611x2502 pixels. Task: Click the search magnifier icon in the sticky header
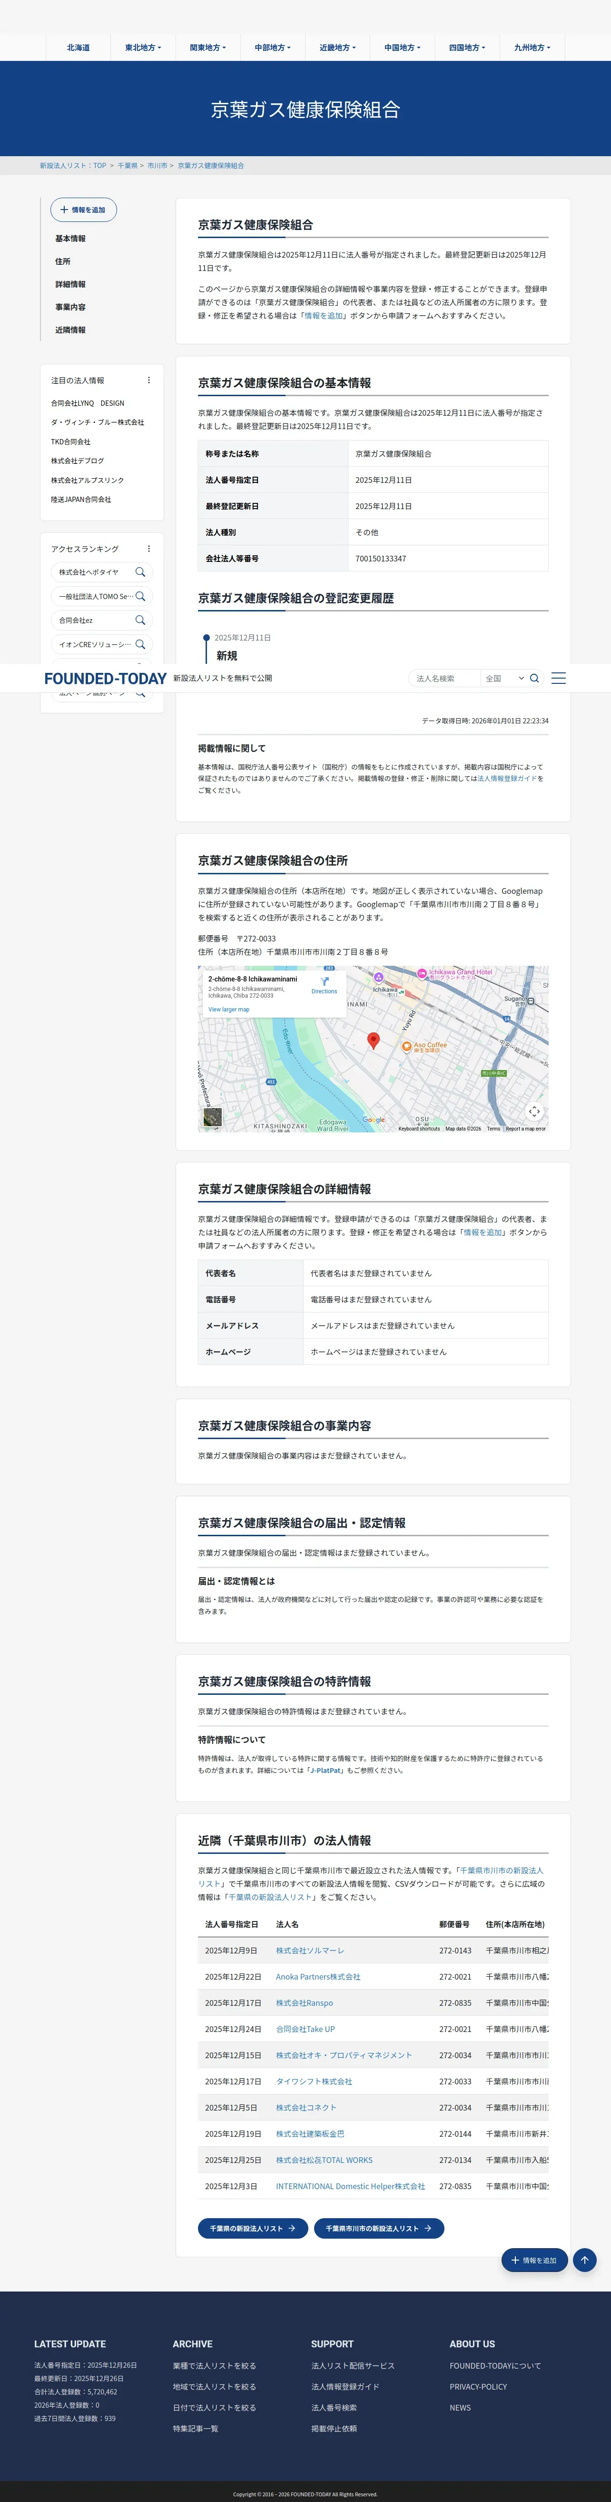click(534, 678)
